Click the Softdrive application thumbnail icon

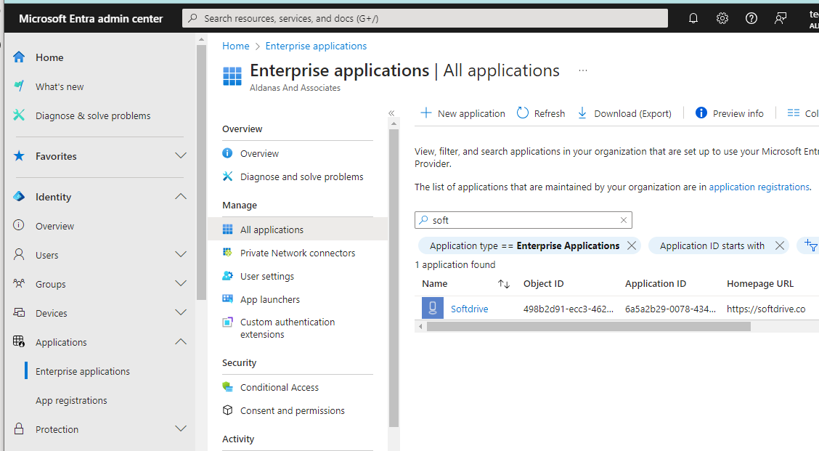[x=433, y=308]
